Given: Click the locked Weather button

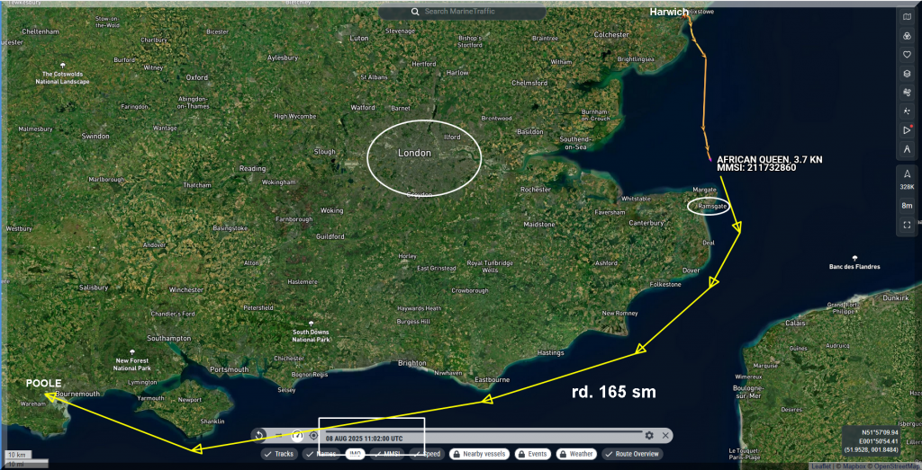Looking at the screenshot, I should (575, 454).
